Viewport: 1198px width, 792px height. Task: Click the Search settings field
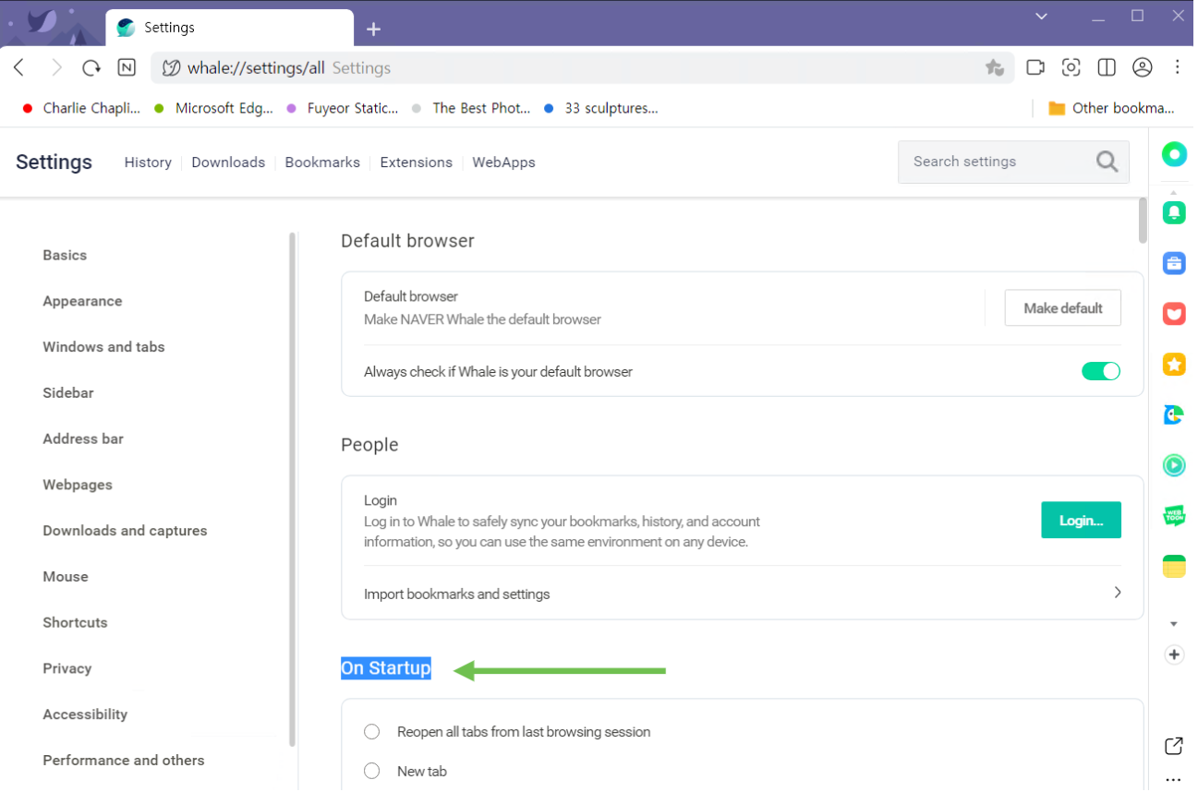998,162
